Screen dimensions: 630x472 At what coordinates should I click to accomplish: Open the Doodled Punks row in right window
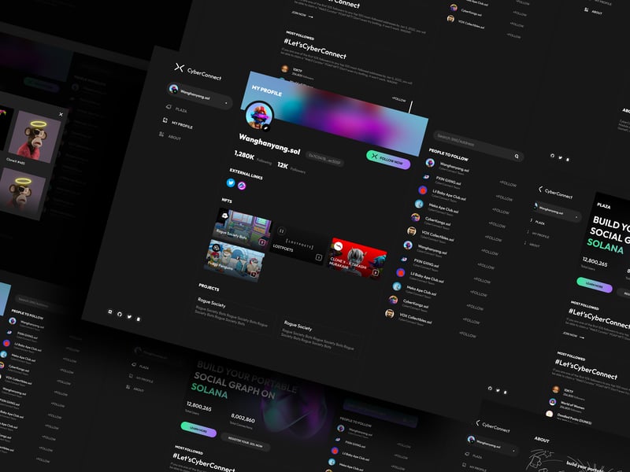tap(569, 417)
